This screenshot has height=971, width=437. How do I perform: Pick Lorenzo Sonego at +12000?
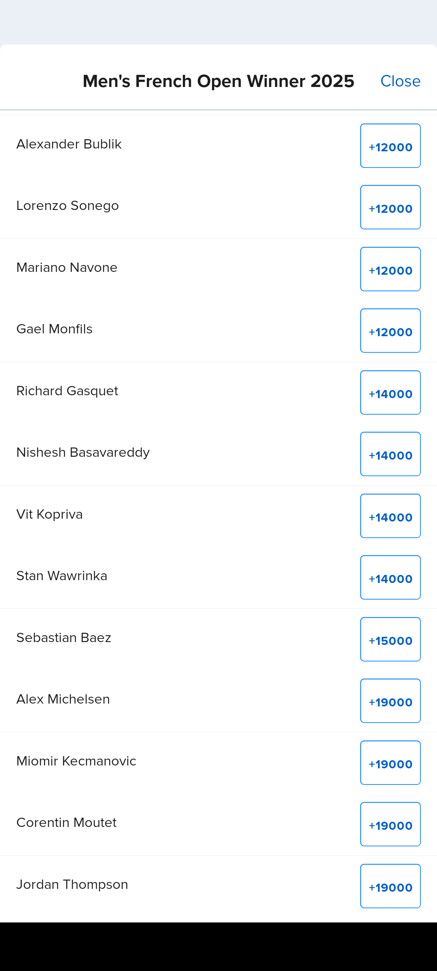390,208
